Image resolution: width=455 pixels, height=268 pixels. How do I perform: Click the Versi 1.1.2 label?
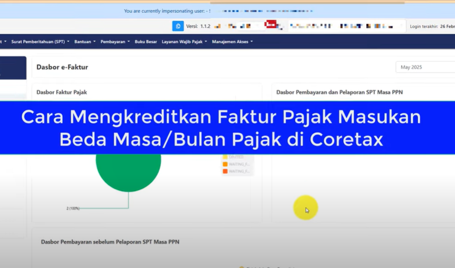point(198,26)
